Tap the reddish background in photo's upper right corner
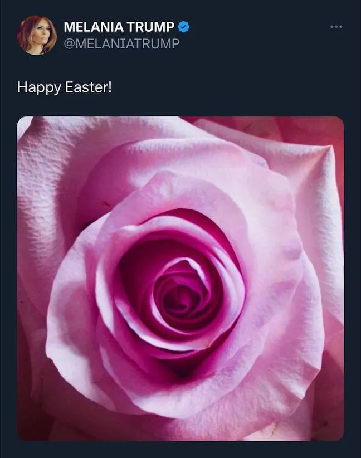Viewport: 361px width, 458px height. point(329,131)
